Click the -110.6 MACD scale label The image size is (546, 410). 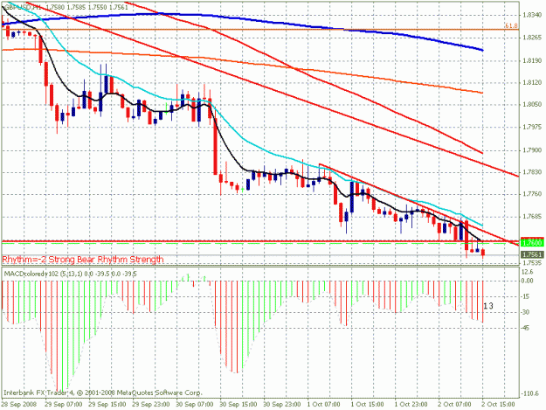click(529, 394)
